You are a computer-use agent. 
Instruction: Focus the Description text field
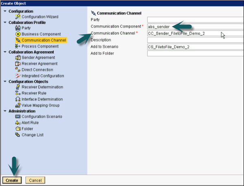pos(195,40)
